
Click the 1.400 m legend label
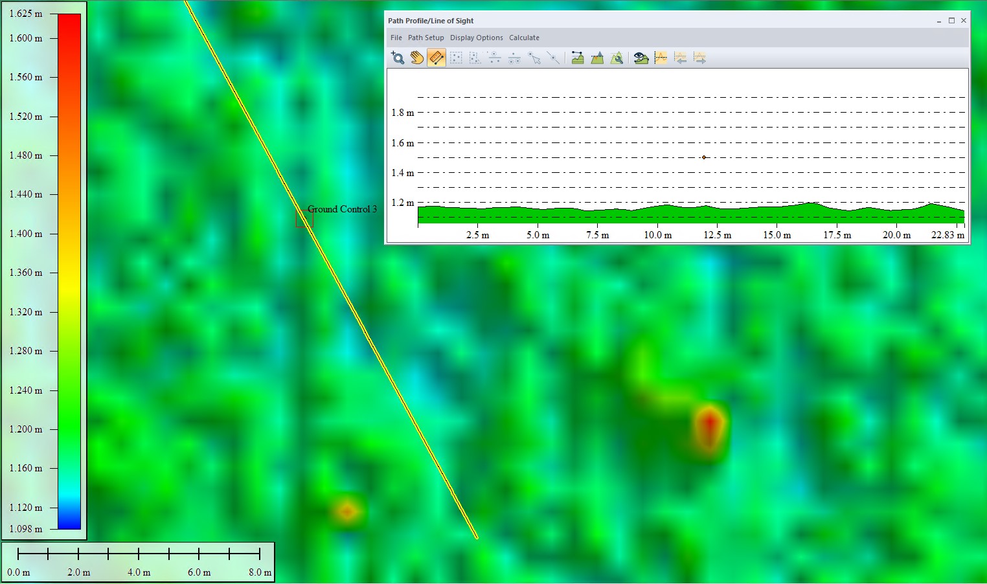pos(26,234)
